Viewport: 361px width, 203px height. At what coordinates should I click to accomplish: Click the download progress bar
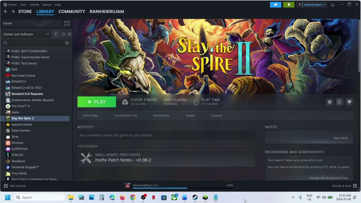(183, 188)
